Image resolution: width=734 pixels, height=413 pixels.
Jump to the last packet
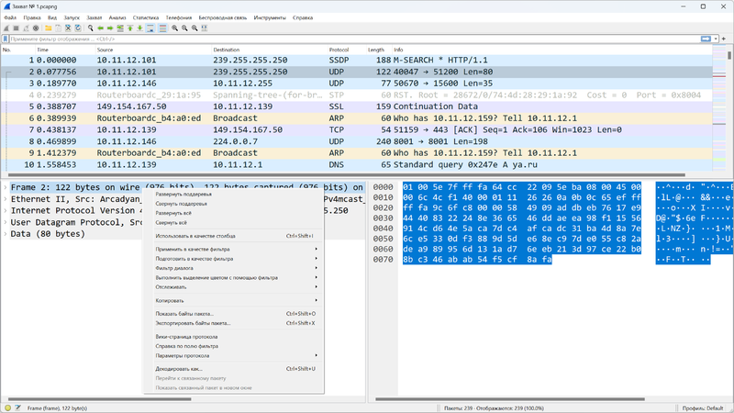click(139, 28)
